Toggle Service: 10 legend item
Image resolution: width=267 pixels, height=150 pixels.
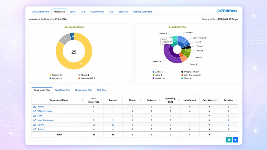[159, 78]
